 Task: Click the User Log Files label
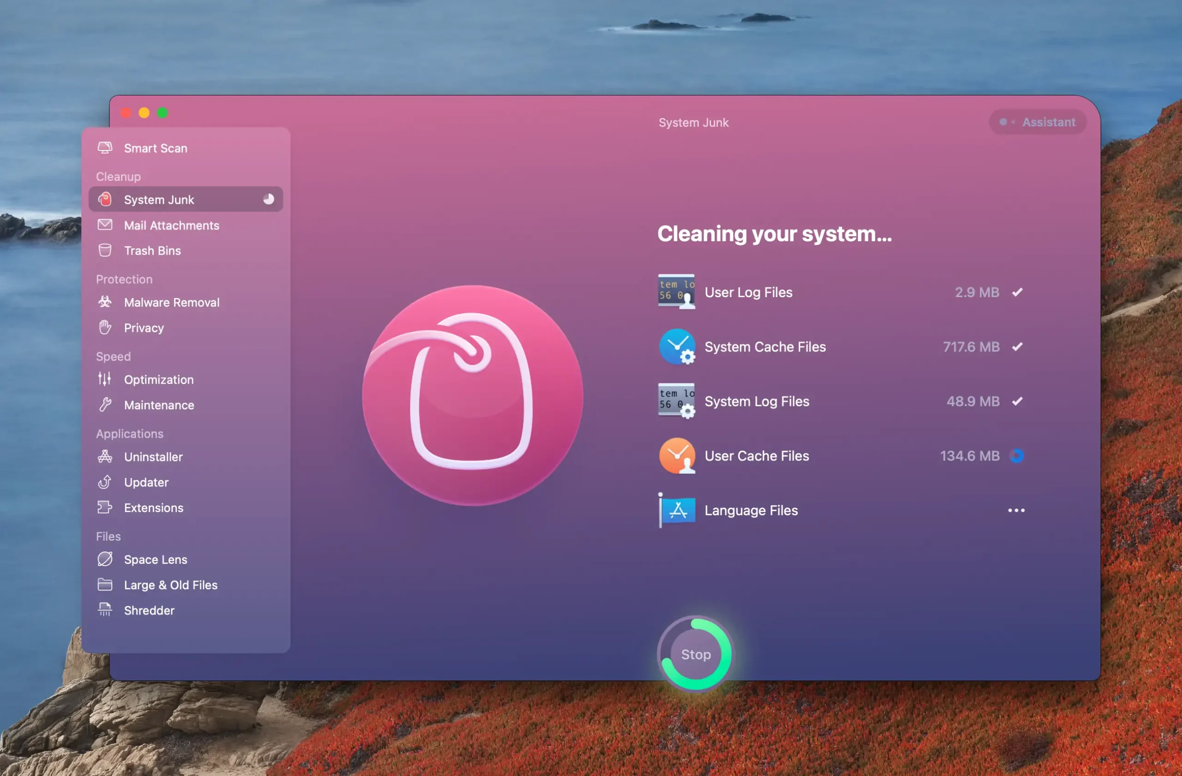(x=748, y=292)
